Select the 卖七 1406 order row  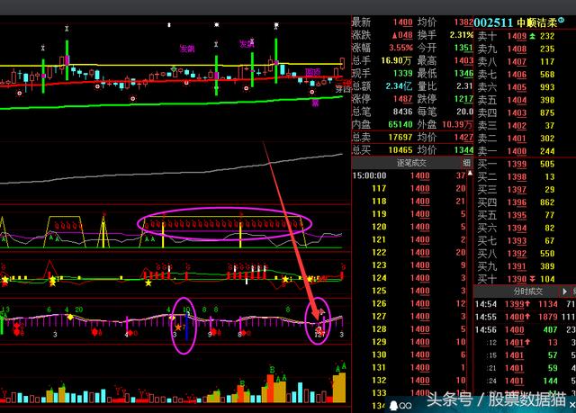click(516, 75)
